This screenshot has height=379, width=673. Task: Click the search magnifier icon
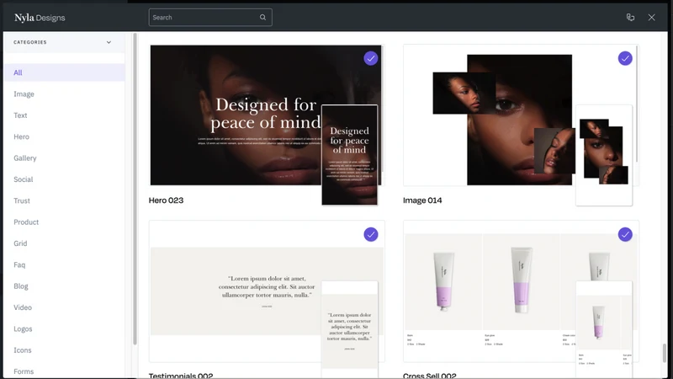click(x=262, y=17)
